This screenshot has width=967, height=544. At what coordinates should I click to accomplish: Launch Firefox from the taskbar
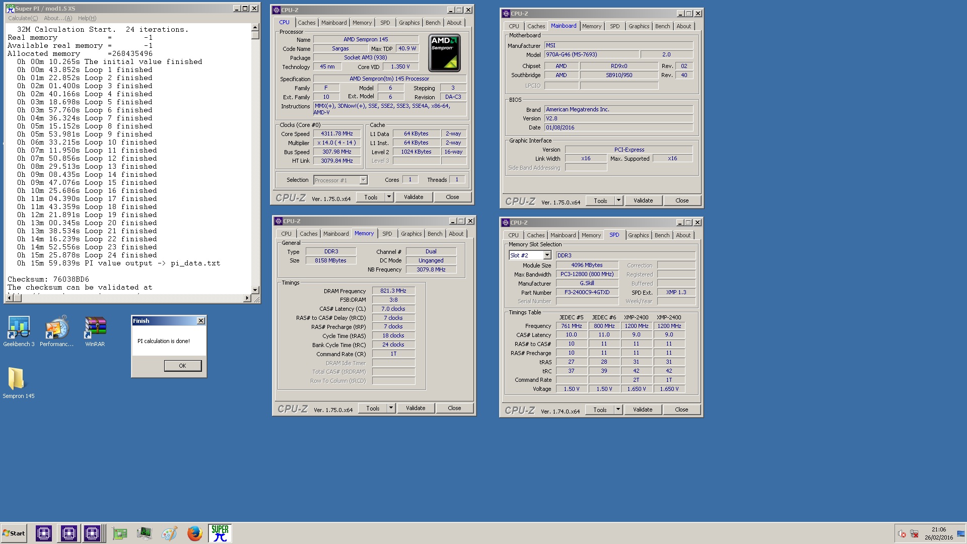(194, 533)
